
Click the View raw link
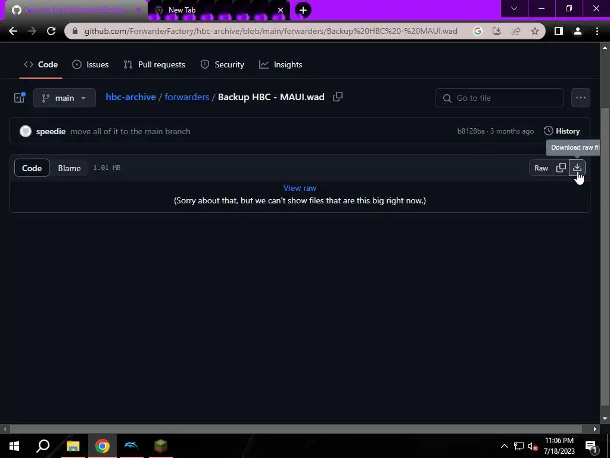pos(300,188)
